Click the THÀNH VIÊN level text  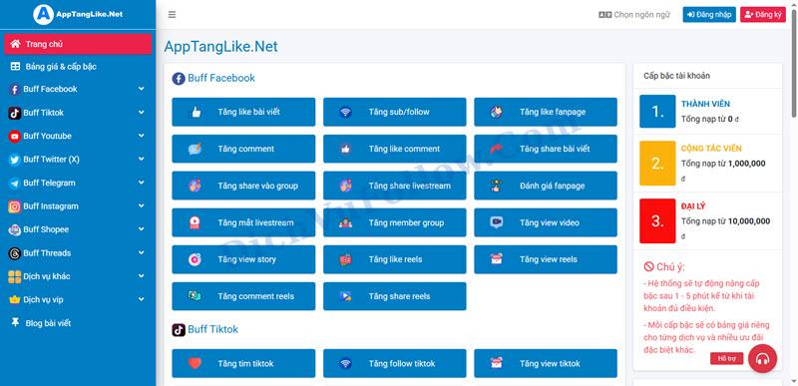[x=705, y=104]
